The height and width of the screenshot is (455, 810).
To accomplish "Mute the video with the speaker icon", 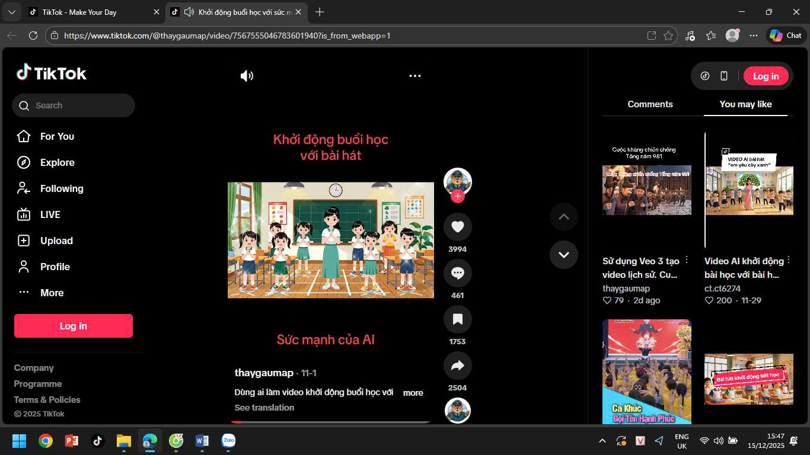I will tap(247, 76).
